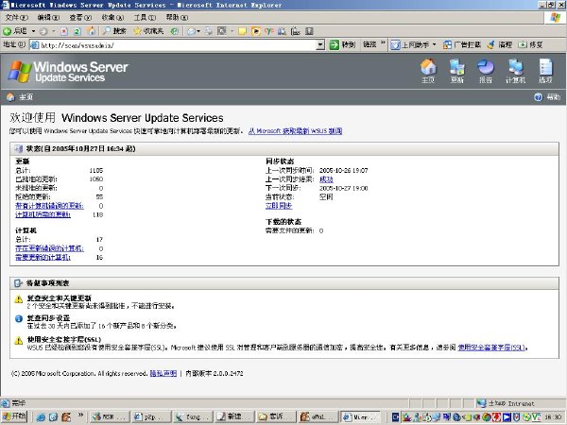
Task: Switch to the MSN taskbar button
Action: [x=108, y=416]
